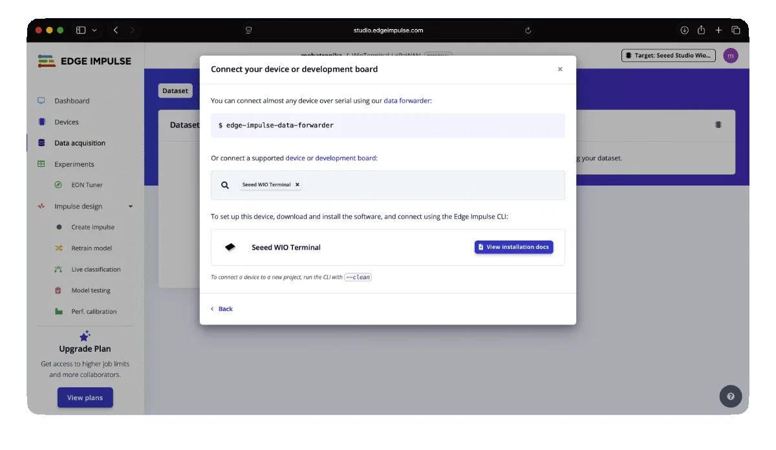Viewport: 776px width, 450px height.
Task: Open Perf. calibration from sidebar
Action: [x=94, y=312]
